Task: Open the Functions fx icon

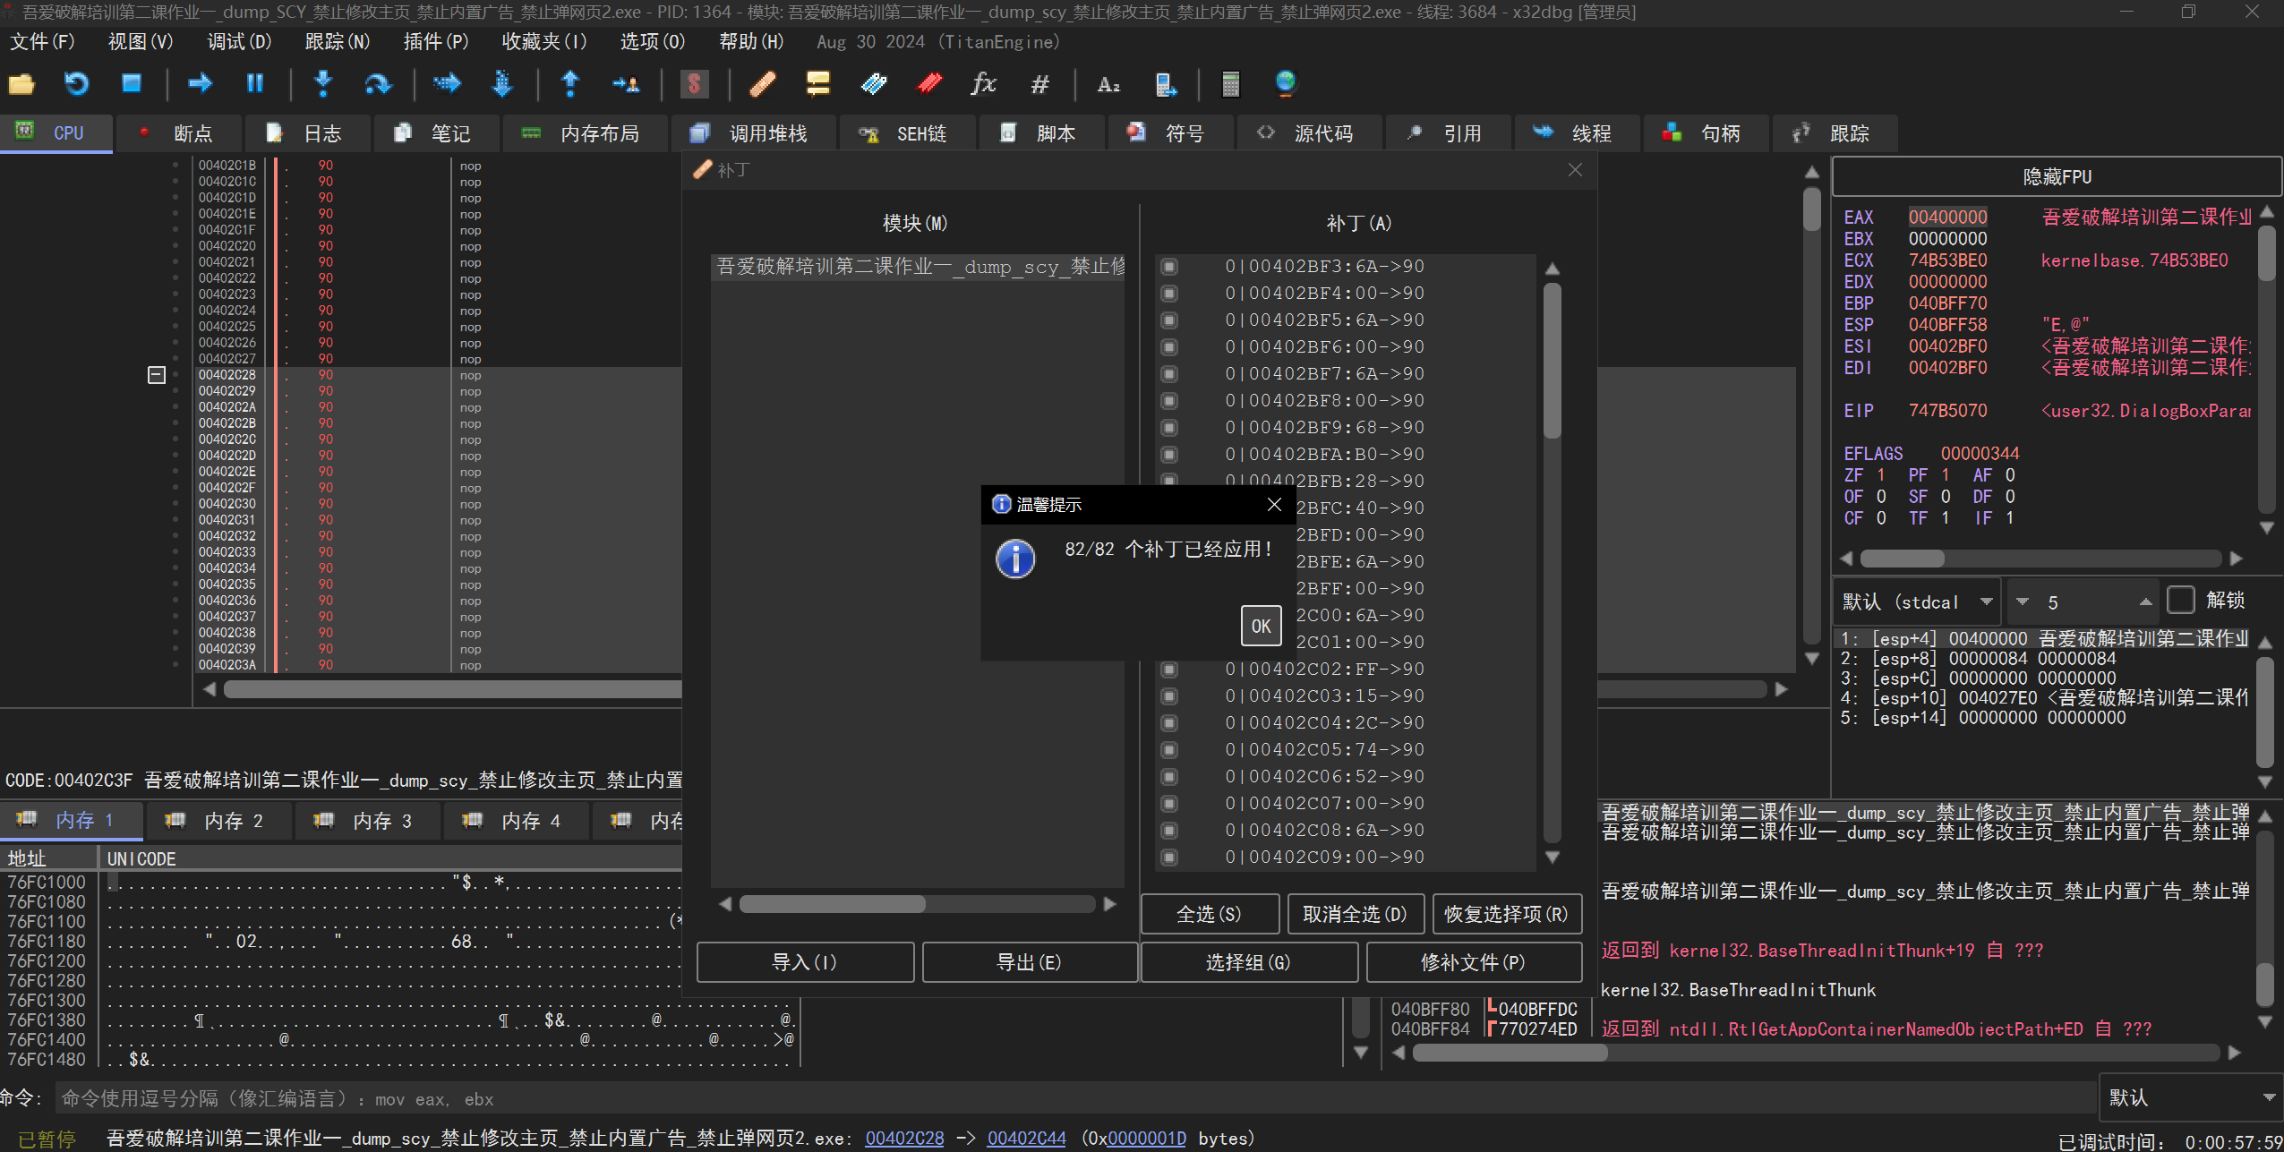Action: point(984,84)
